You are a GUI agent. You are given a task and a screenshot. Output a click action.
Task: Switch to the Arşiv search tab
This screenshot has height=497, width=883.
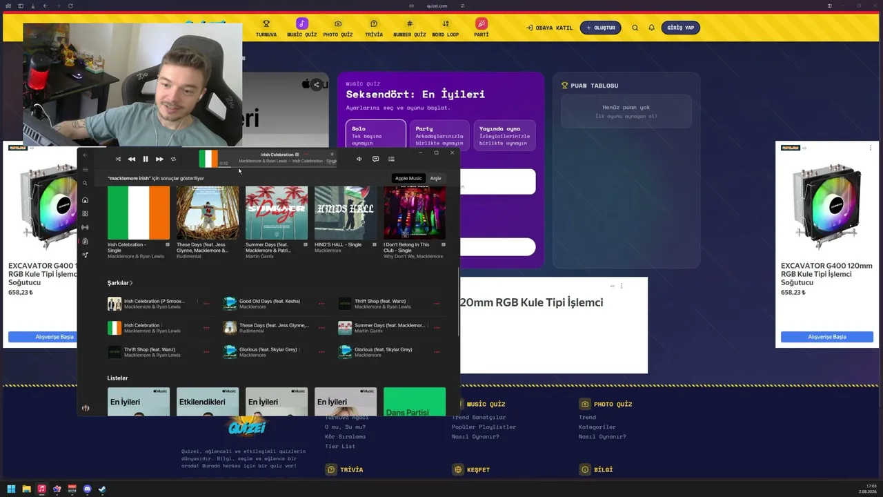(436, 178)
